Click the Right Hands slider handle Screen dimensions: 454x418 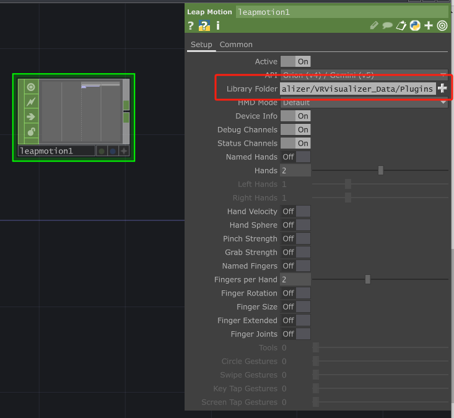pos(348,198)
